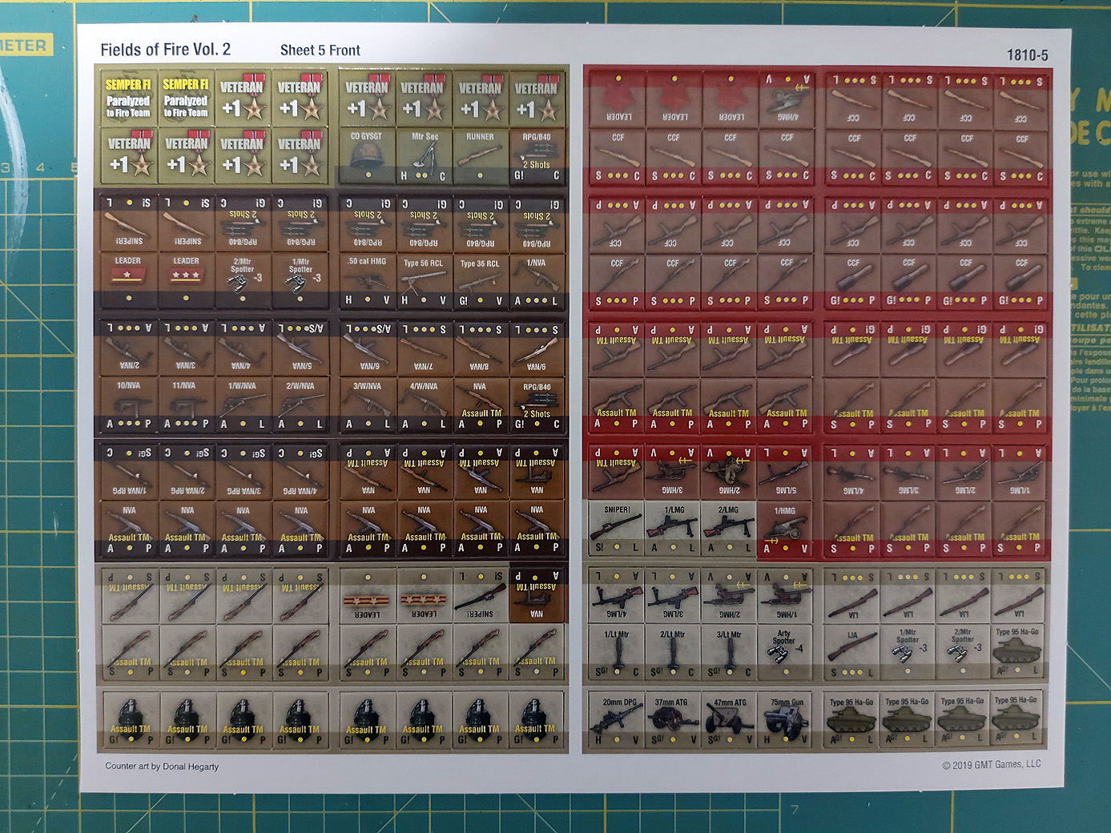Choose the Type 36 RCL counter
Viewport: 1111px width, 833px height.
pos(481,280)
